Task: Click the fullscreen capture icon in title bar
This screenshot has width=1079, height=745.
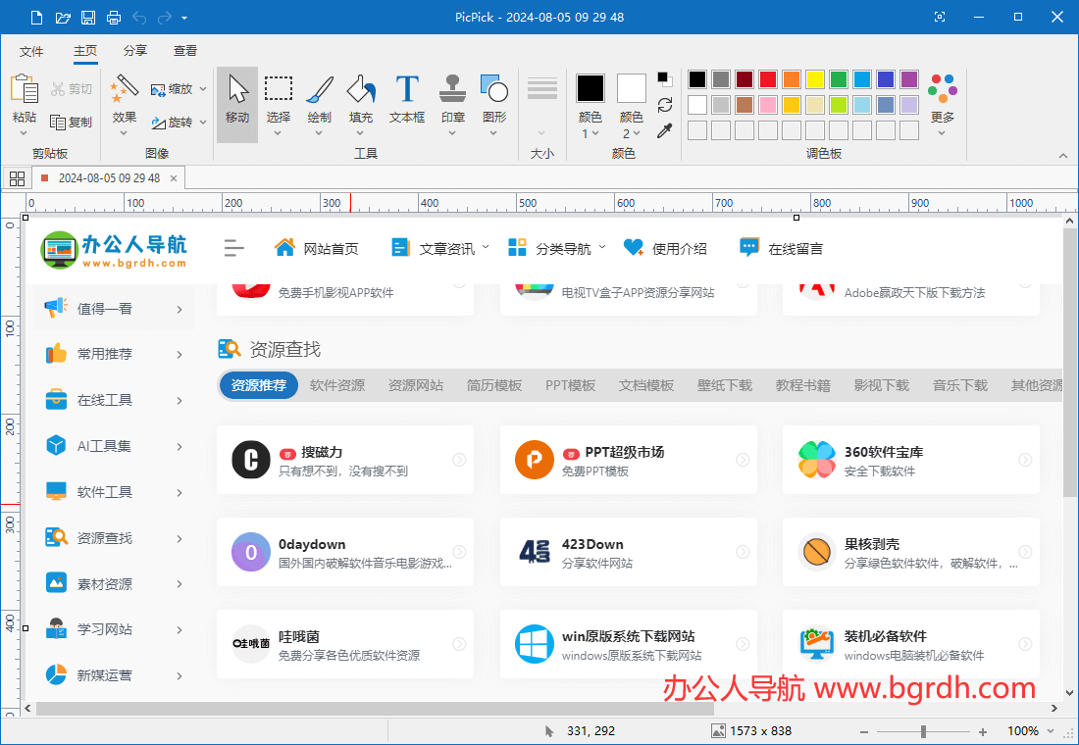Action: click(x=939, y=17)
